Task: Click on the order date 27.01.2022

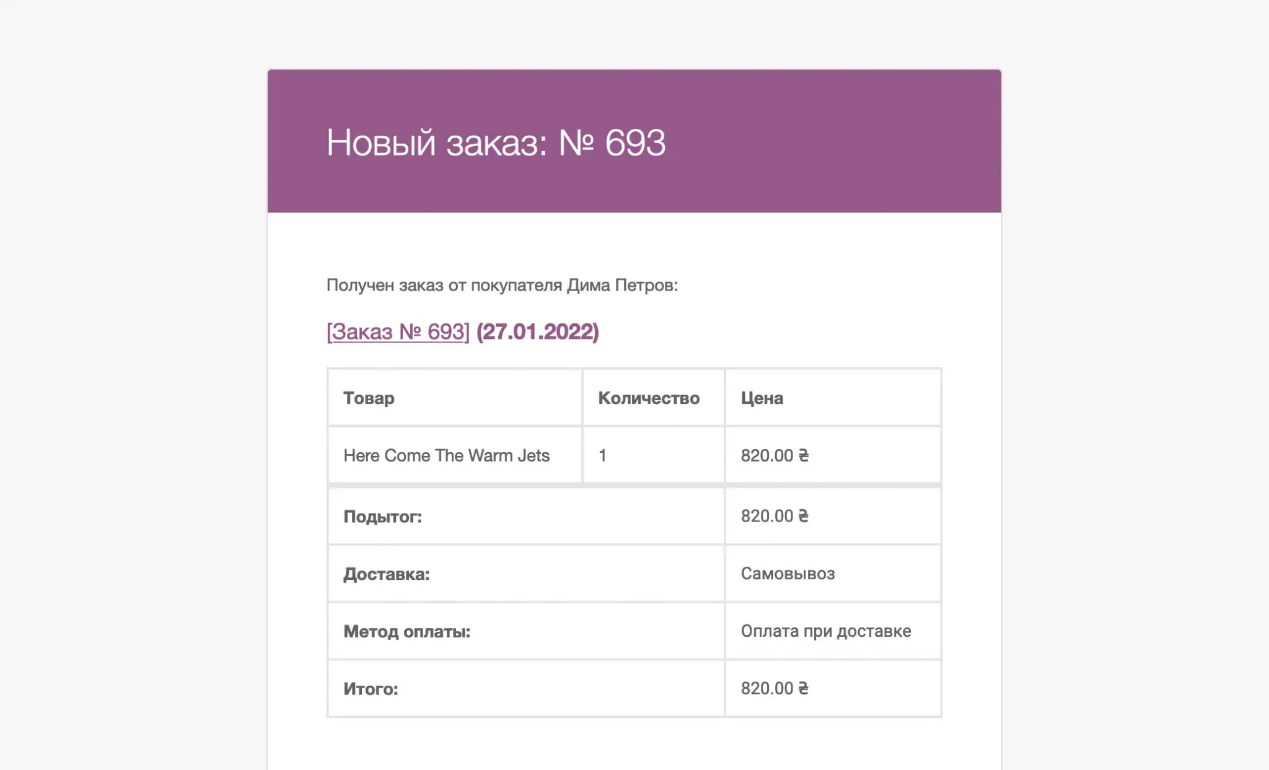Action: (537, 331)
